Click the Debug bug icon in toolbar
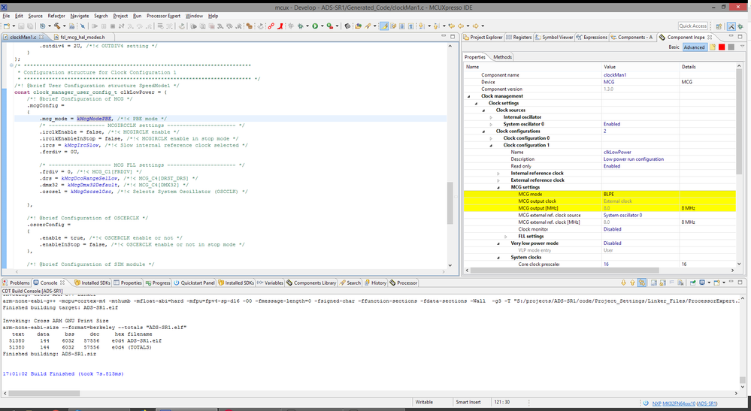 302,26
